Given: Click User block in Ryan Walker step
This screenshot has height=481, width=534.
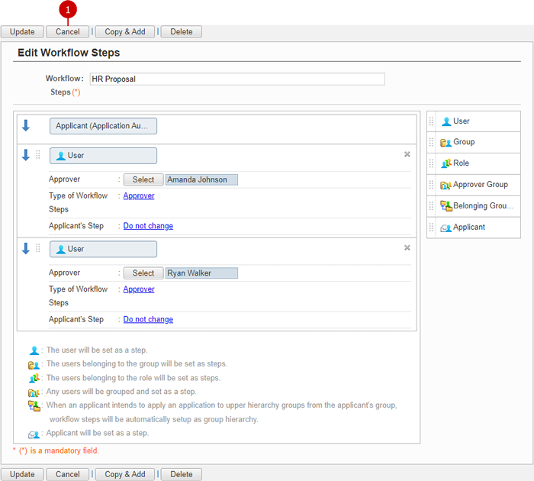Looking at the screenshot, I should (x=103, y=249).
